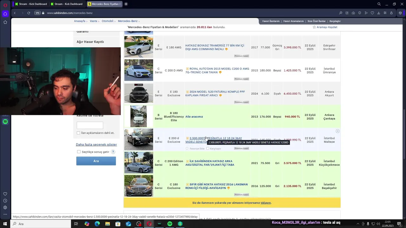Click the Anasayfa breadcrumb link
Viewport: 406px width, 228px height.
[x=80, y=21]
